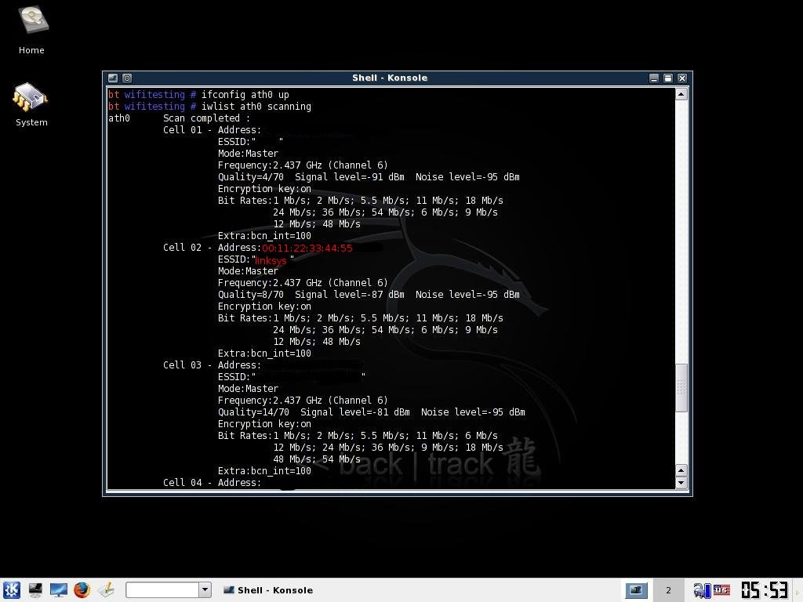Click the US keyboard layout flag
This screenshot has height=602, width=803.
pyautogui.click(x=721, y=590)
